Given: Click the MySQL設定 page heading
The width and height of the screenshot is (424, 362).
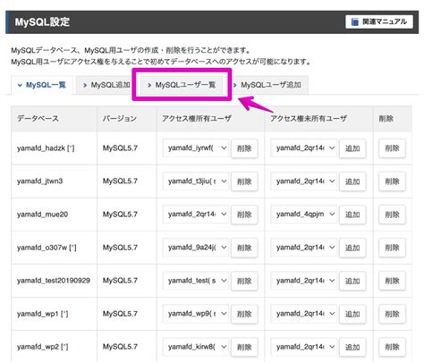Looking at the screenshot, I should point(42,22).
